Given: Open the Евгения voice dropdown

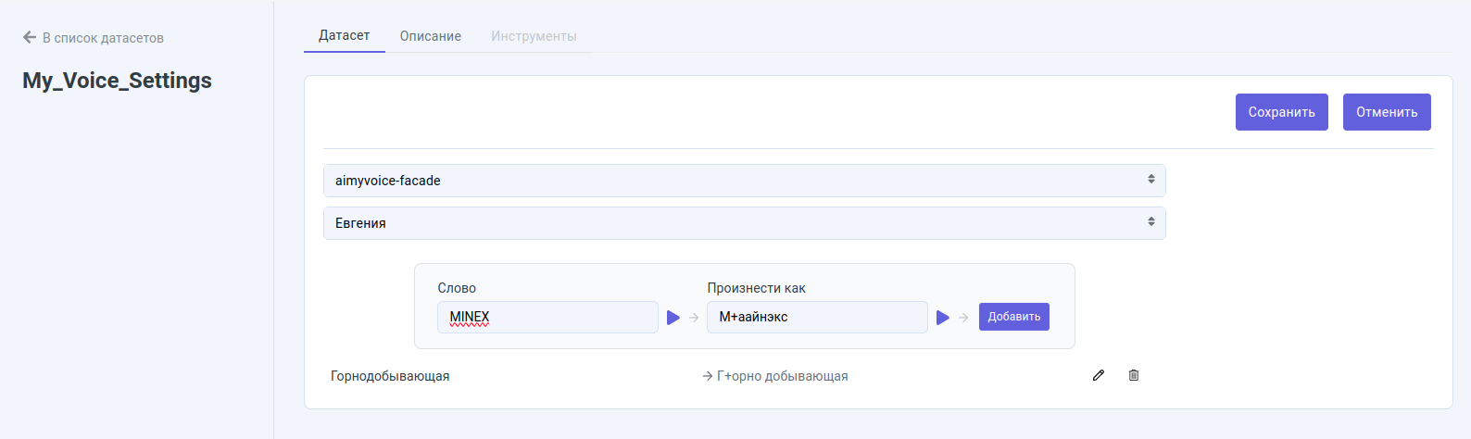Looking at the screenshot, I should 744,223.
